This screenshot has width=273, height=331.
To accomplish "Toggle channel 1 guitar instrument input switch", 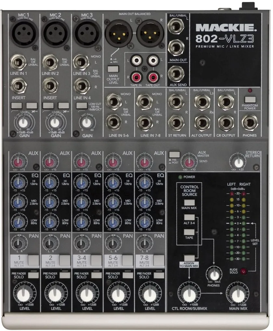I will (32, 106).
